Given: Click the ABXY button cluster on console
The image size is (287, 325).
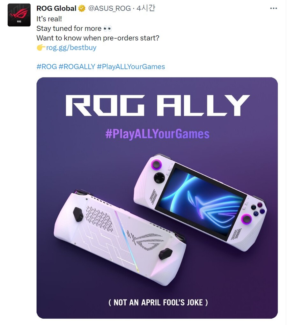Looking at the screenshot, I should (x=258, y=208).
